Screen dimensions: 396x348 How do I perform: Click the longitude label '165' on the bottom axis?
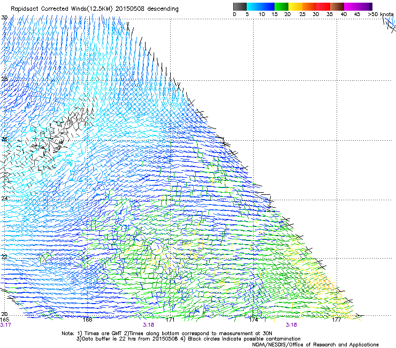point(4,320)
